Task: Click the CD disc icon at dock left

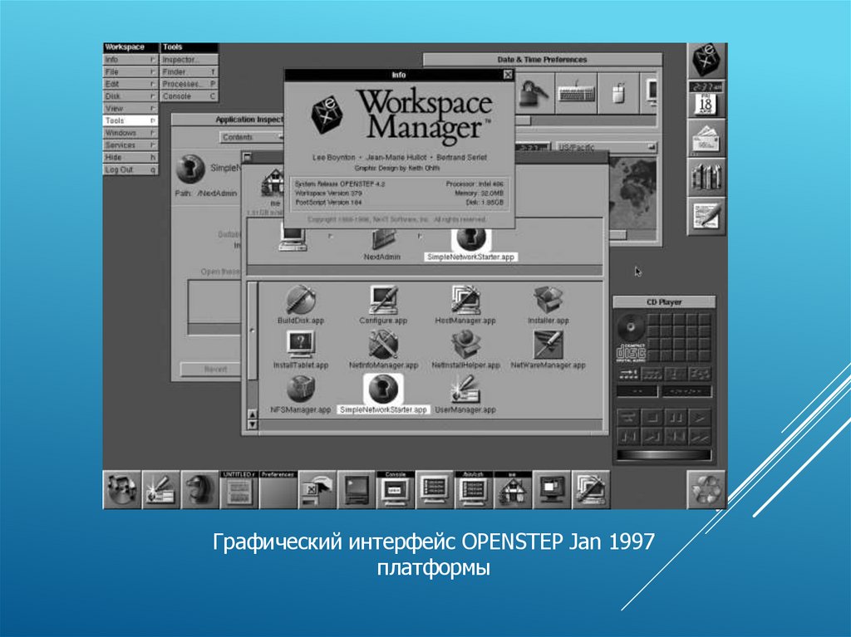Action: coord(122,489)
